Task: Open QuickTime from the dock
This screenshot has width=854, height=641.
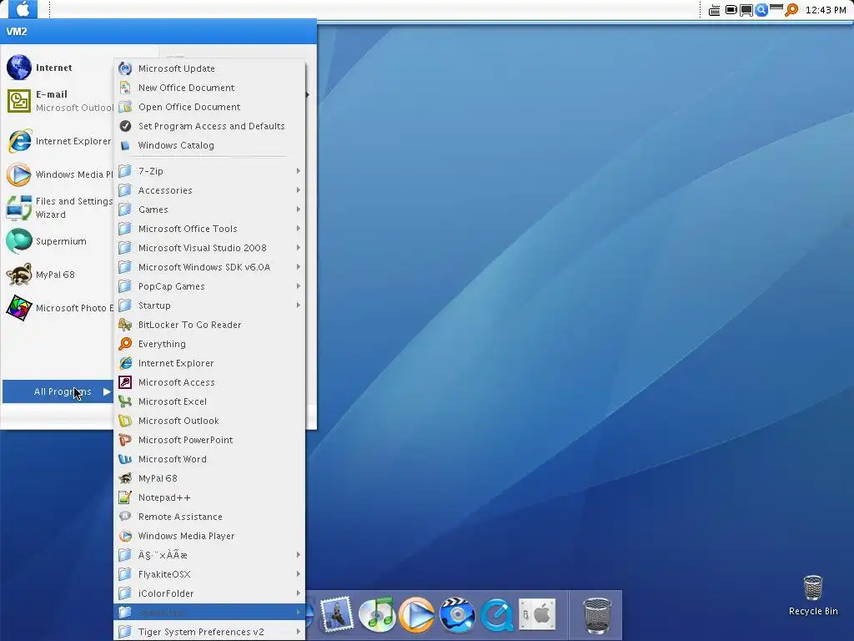Action: [497, 614]
